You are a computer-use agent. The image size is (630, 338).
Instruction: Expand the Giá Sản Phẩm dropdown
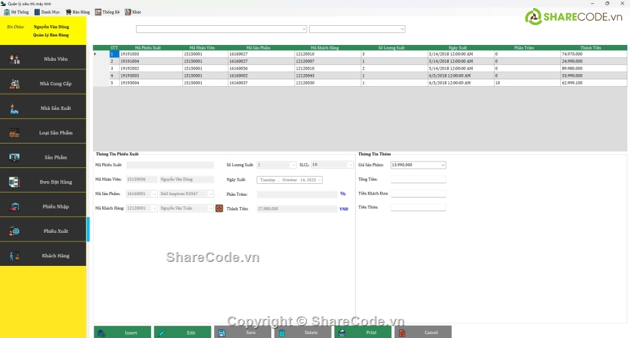(442, 165)
